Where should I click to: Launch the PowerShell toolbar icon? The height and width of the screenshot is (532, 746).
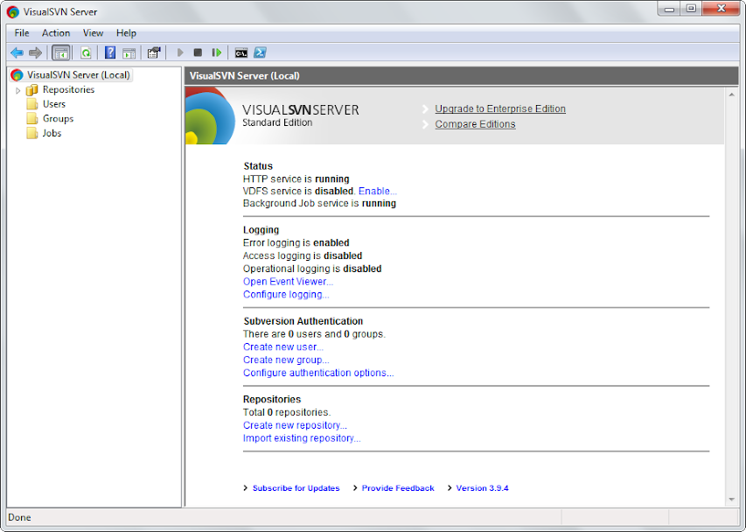260,53
